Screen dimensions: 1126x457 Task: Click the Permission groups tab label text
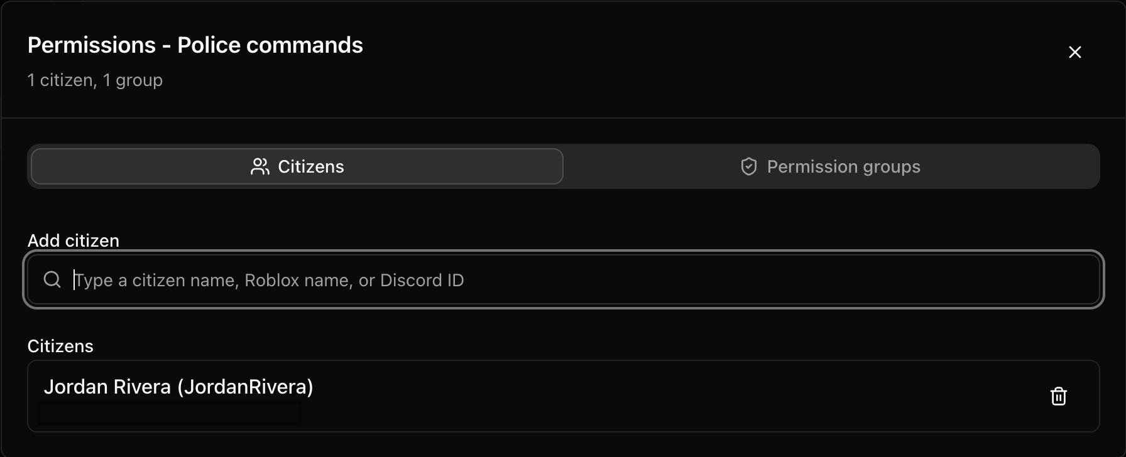pyautogui.click(x=844, y=167)
